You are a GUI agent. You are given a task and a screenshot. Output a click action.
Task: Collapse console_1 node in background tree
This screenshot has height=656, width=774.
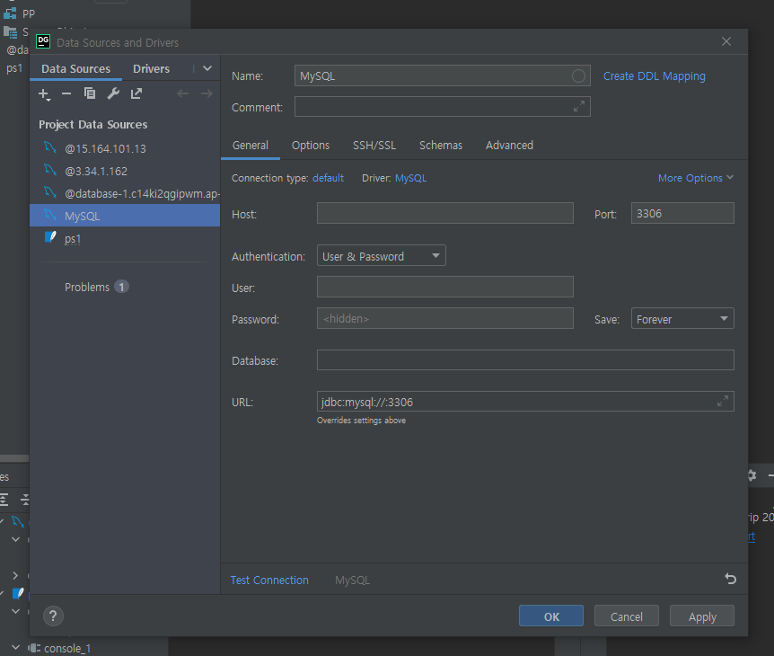(15, 648)
